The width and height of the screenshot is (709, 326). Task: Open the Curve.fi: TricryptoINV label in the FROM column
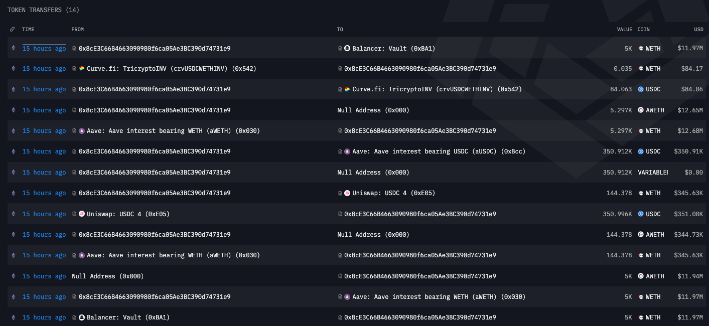(172, 69)
